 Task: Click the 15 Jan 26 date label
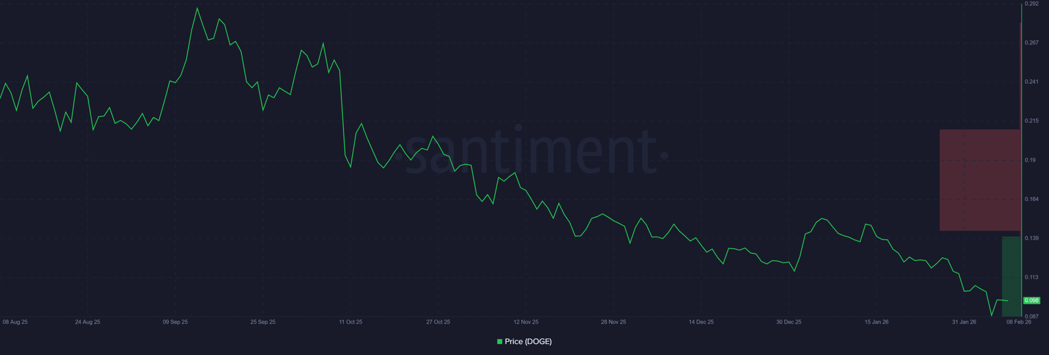pyautogui.click(x=876, y=322)
